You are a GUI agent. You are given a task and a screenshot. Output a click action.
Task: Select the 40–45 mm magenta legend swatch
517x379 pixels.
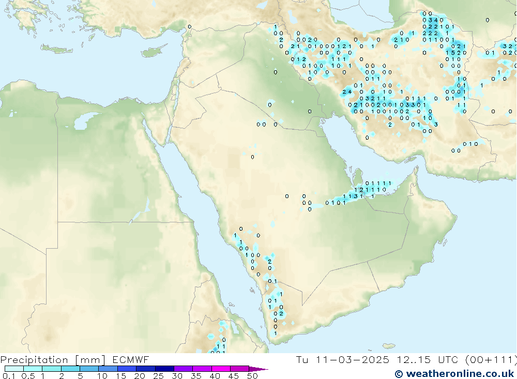coord(221,369)
